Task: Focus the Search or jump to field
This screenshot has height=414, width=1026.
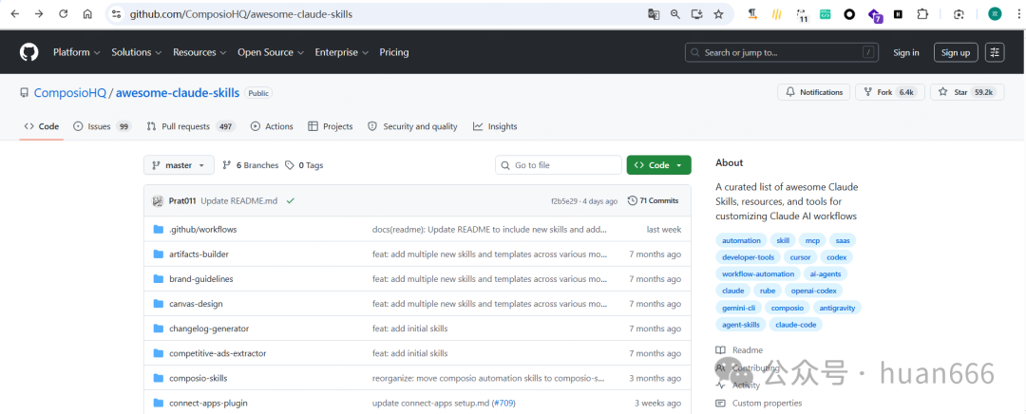Action: click(x=783, y=52)
